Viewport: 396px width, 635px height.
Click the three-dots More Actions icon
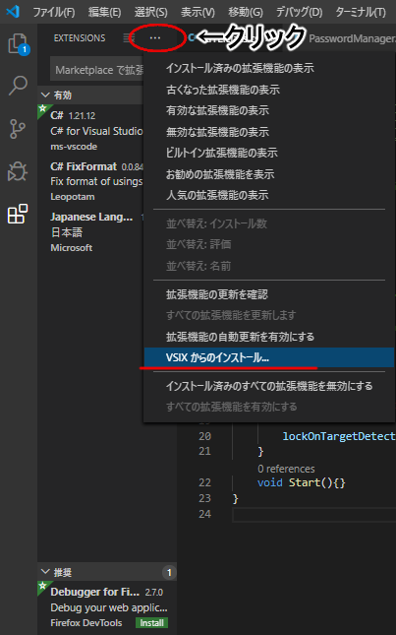pos(155,37)
